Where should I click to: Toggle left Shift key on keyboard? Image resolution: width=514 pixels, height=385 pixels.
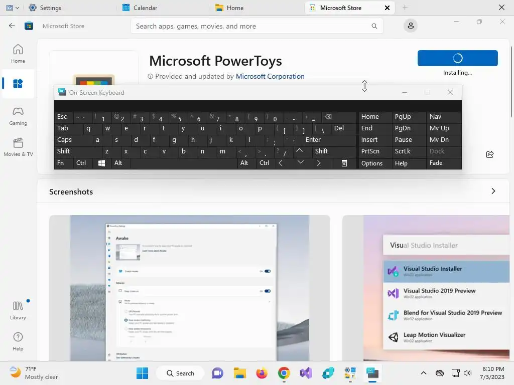(78, 151)
